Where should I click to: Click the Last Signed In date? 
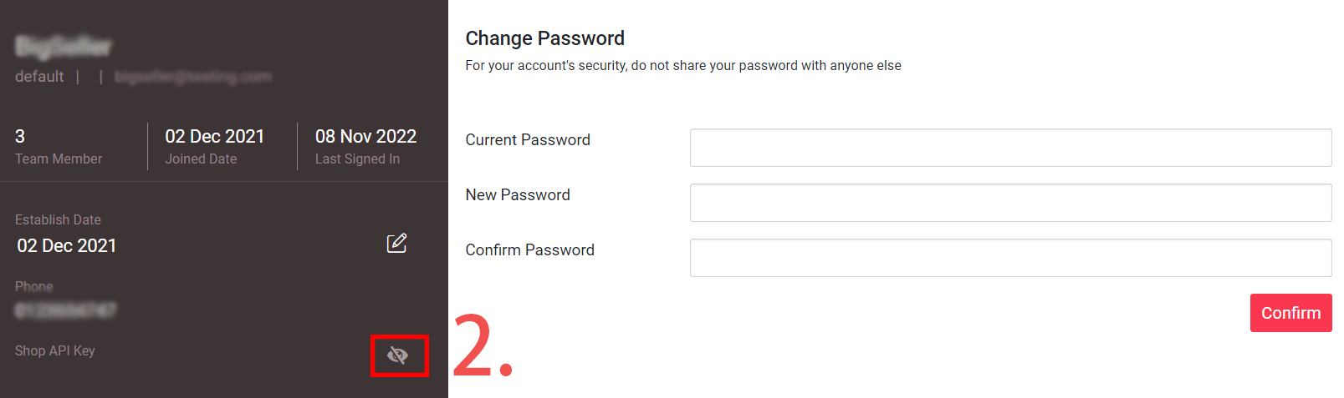point(365,136)
